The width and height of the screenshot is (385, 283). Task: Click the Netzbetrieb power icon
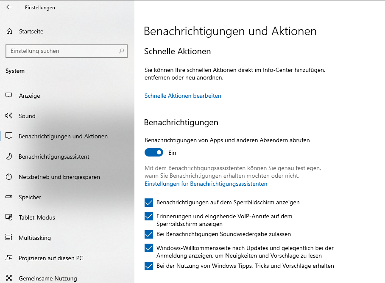tap(9, 177)
